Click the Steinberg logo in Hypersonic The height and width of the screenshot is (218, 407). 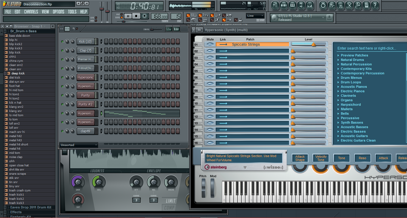216,167
